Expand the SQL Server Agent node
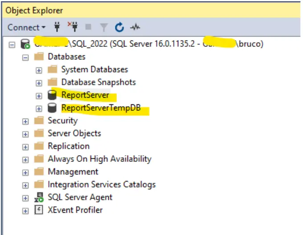Viewport: 303px width, 235px height. (25, 198)
